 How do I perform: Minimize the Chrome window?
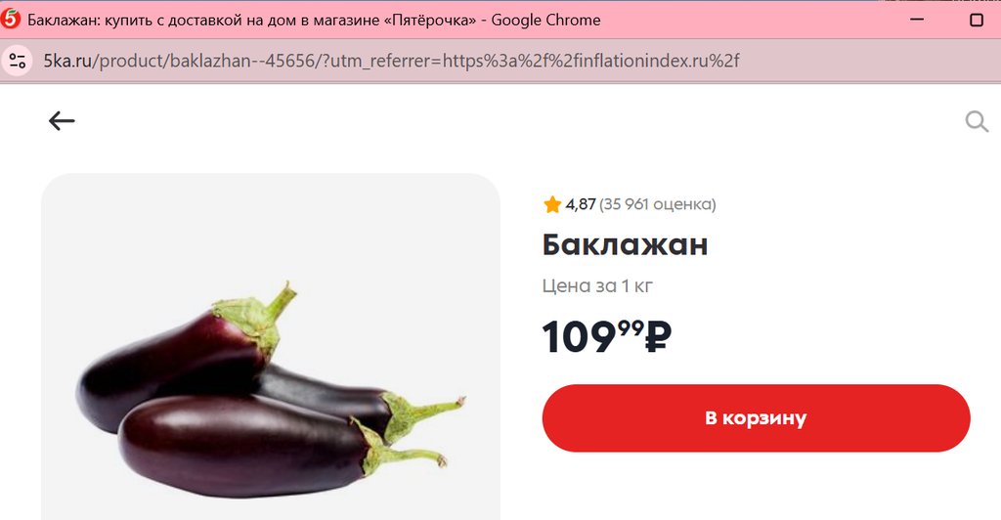[x=917, y=20]
